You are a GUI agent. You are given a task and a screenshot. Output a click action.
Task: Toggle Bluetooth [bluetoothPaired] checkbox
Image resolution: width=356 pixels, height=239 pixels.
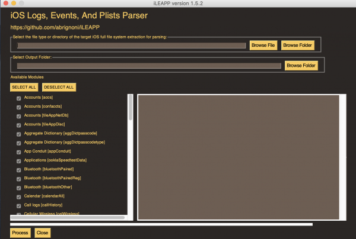[18, 170]
